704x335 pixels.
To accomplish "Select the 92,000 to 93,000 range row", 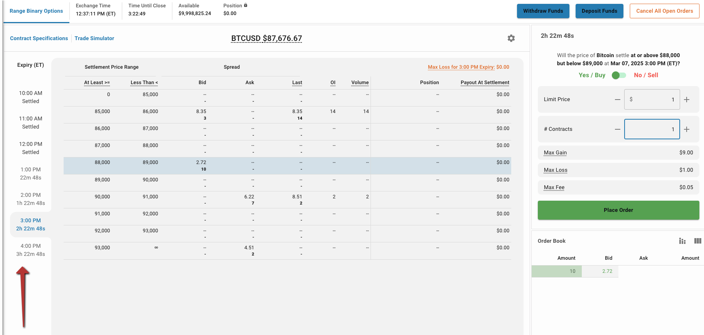I will pyautogui.click(x=287, y=234).
